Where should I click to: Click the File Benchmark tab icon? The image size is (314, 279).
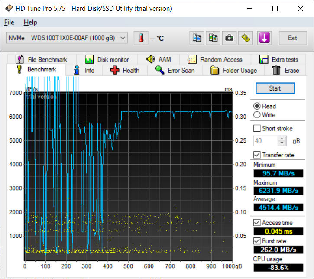(19, 59)
